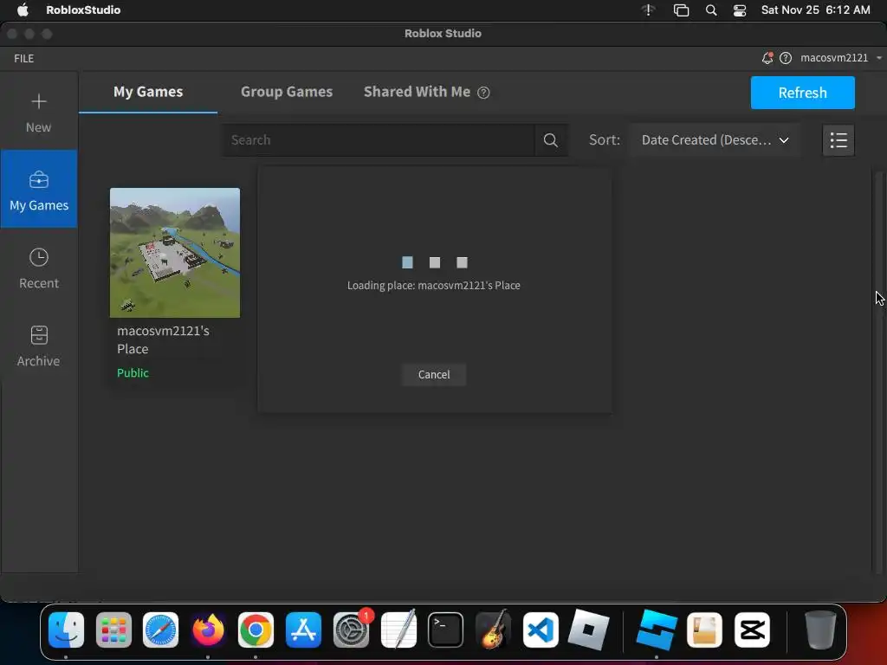Switch to the Shared With Me tab
The image size is (887, 665).
tap(417, 92)
